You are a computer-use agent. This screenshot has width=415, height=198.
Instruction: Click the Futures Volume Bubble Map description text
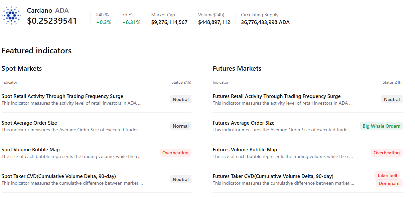click(283, 157)
